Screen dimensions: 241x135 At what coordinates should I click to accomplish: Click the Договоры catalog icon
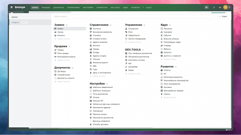coord(55,71)
